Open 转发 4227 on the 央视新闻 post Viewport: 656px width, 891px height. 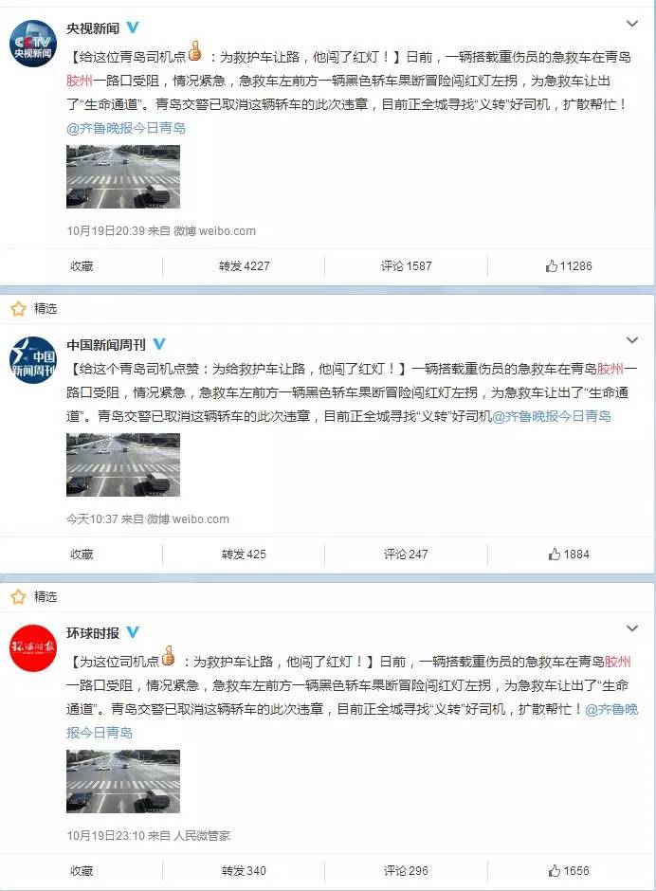[x=244, y=266]
